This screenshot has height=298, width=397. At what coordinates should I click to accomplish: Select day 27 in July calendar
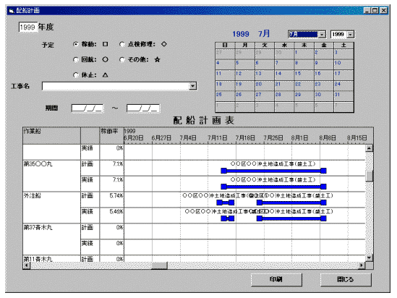pos(265,96)
